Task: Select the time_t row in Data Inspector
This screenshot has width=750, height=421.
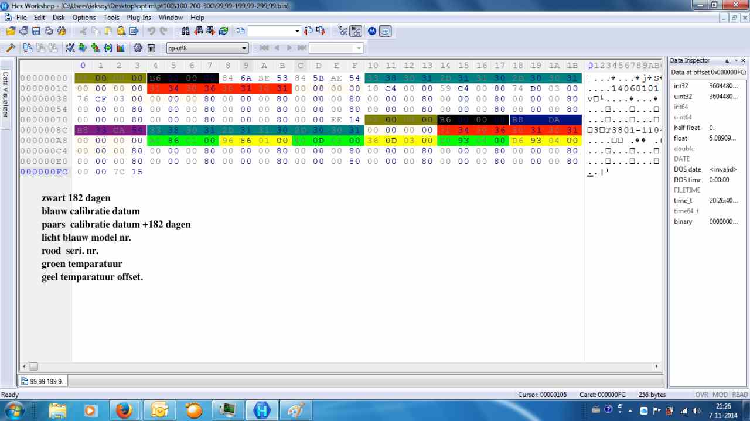Action: pyautogui.click(x=683, y=201)
